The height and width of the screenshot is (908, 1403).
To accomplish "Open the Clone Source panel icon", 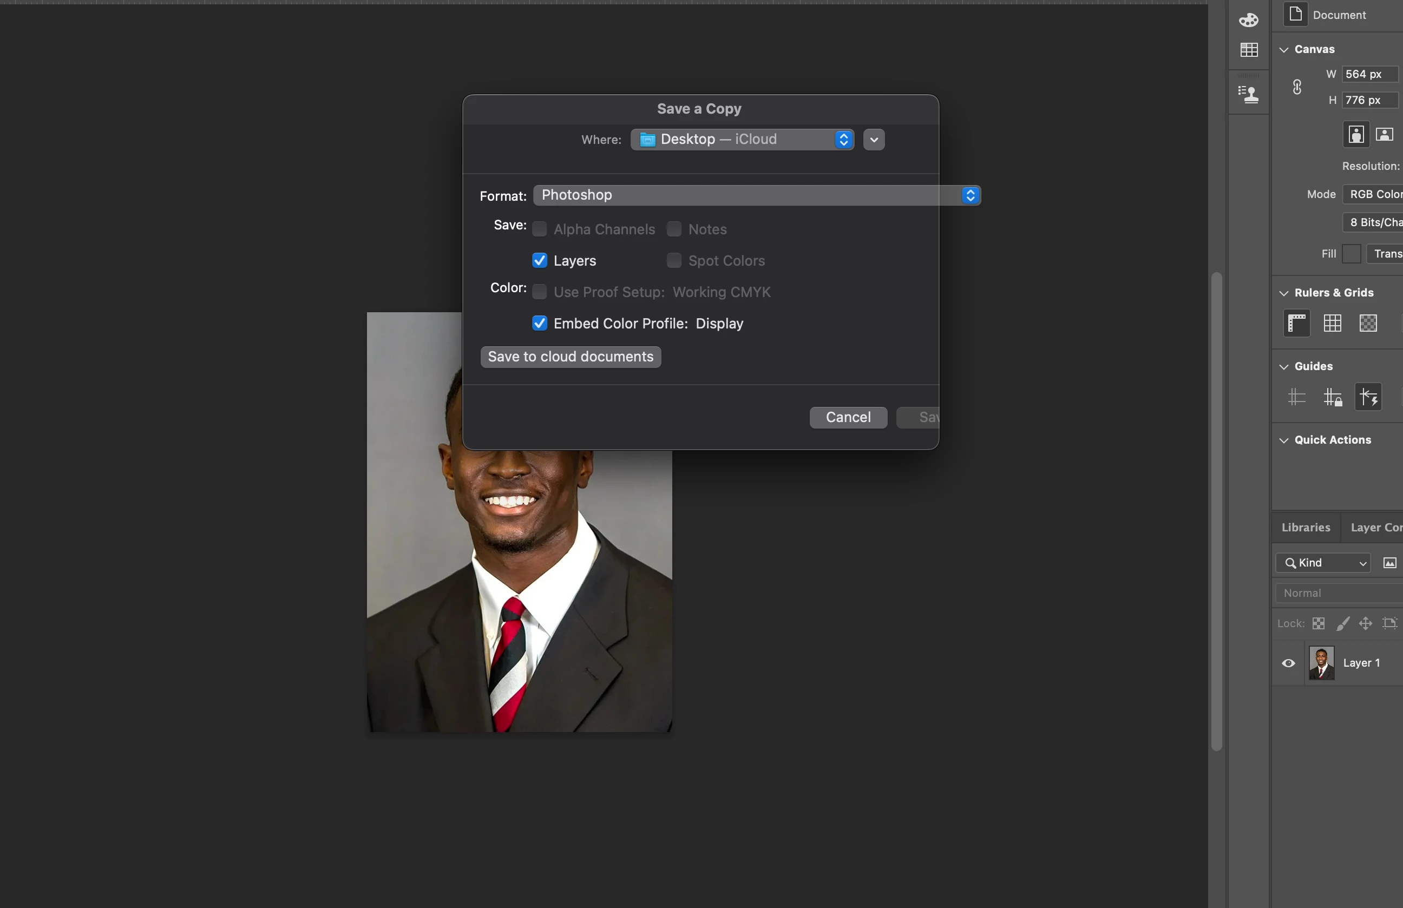I will point(1249,94).
